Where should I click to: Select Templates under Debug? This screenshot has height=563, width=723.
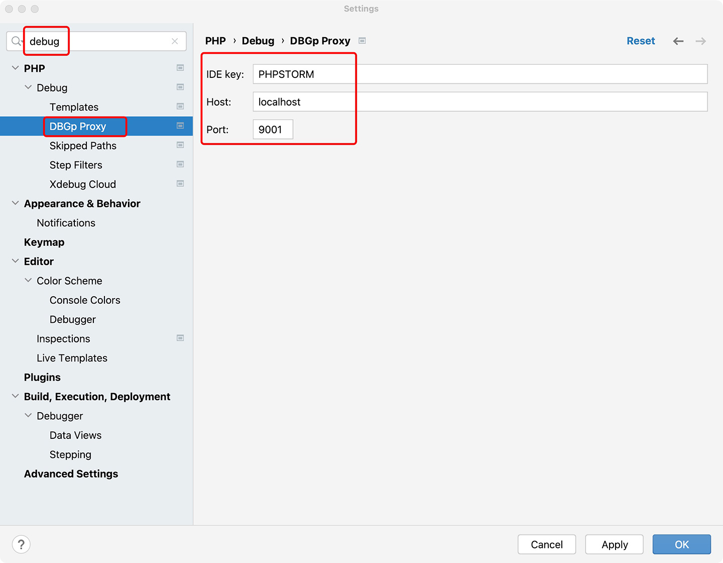pyautogui.click(x=74, y=107)
